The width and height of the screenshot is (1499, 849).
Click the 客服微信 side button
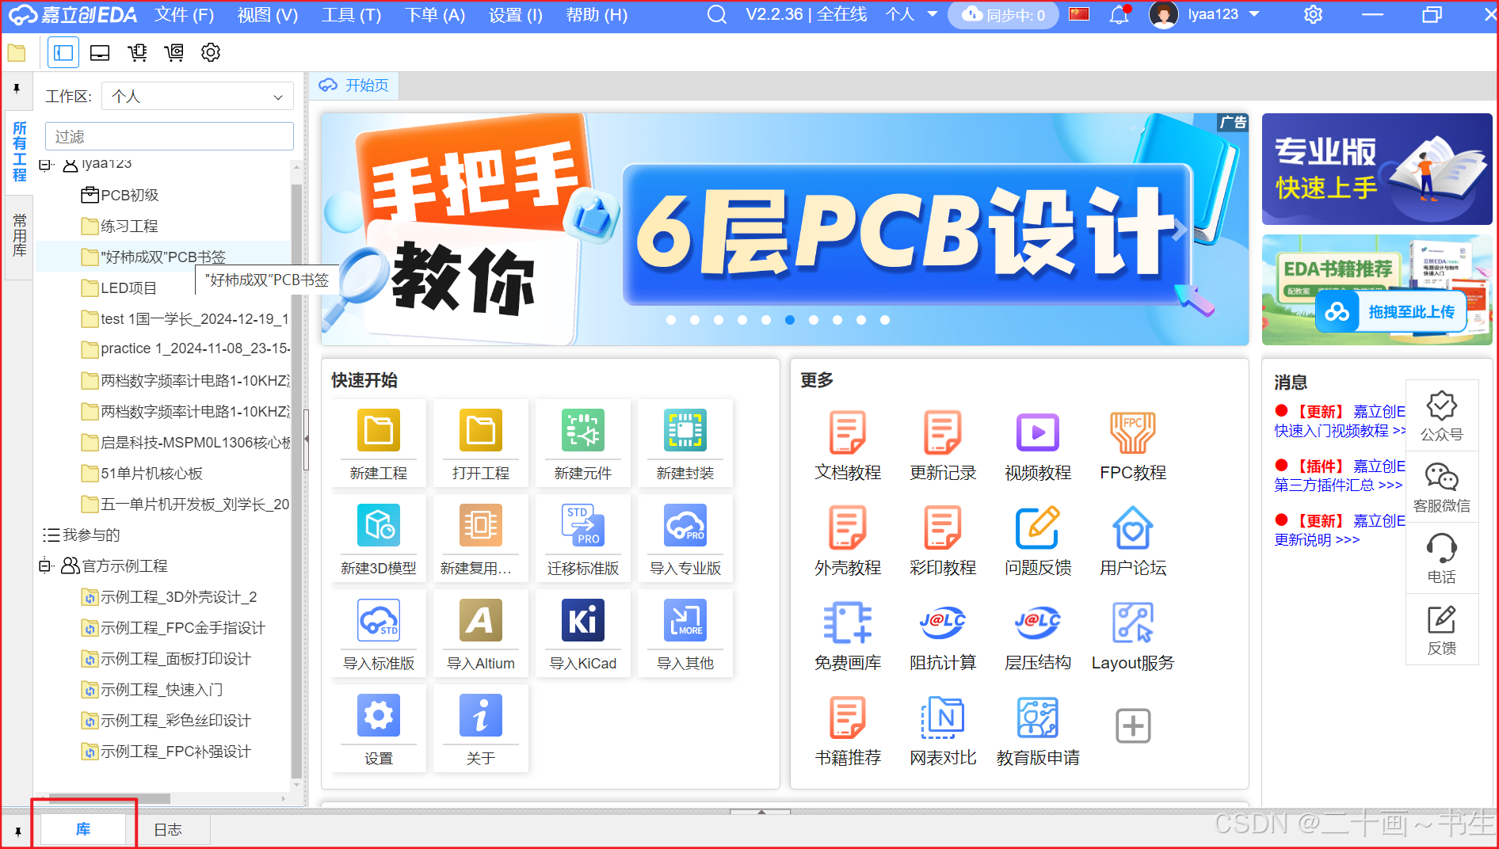pos(1442,488)
